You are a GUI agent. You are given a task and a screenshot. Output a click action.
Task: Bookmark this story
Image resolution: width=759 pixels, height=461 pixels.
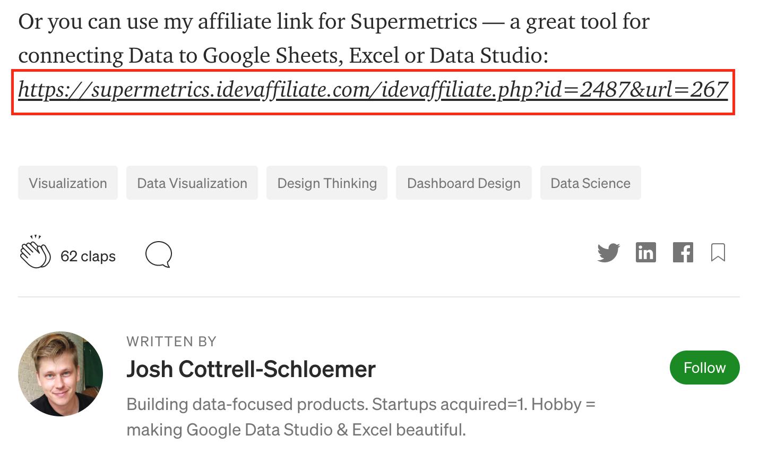click(718, 253)
